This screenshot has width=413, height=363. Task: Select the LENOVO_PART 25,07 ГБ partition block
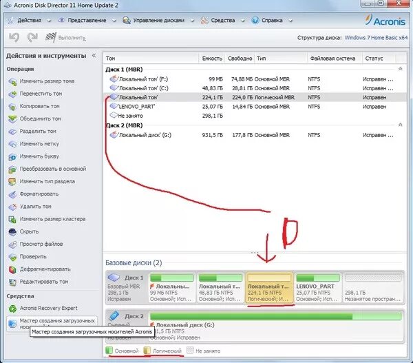pyautogui.click(x=318, y=287)
